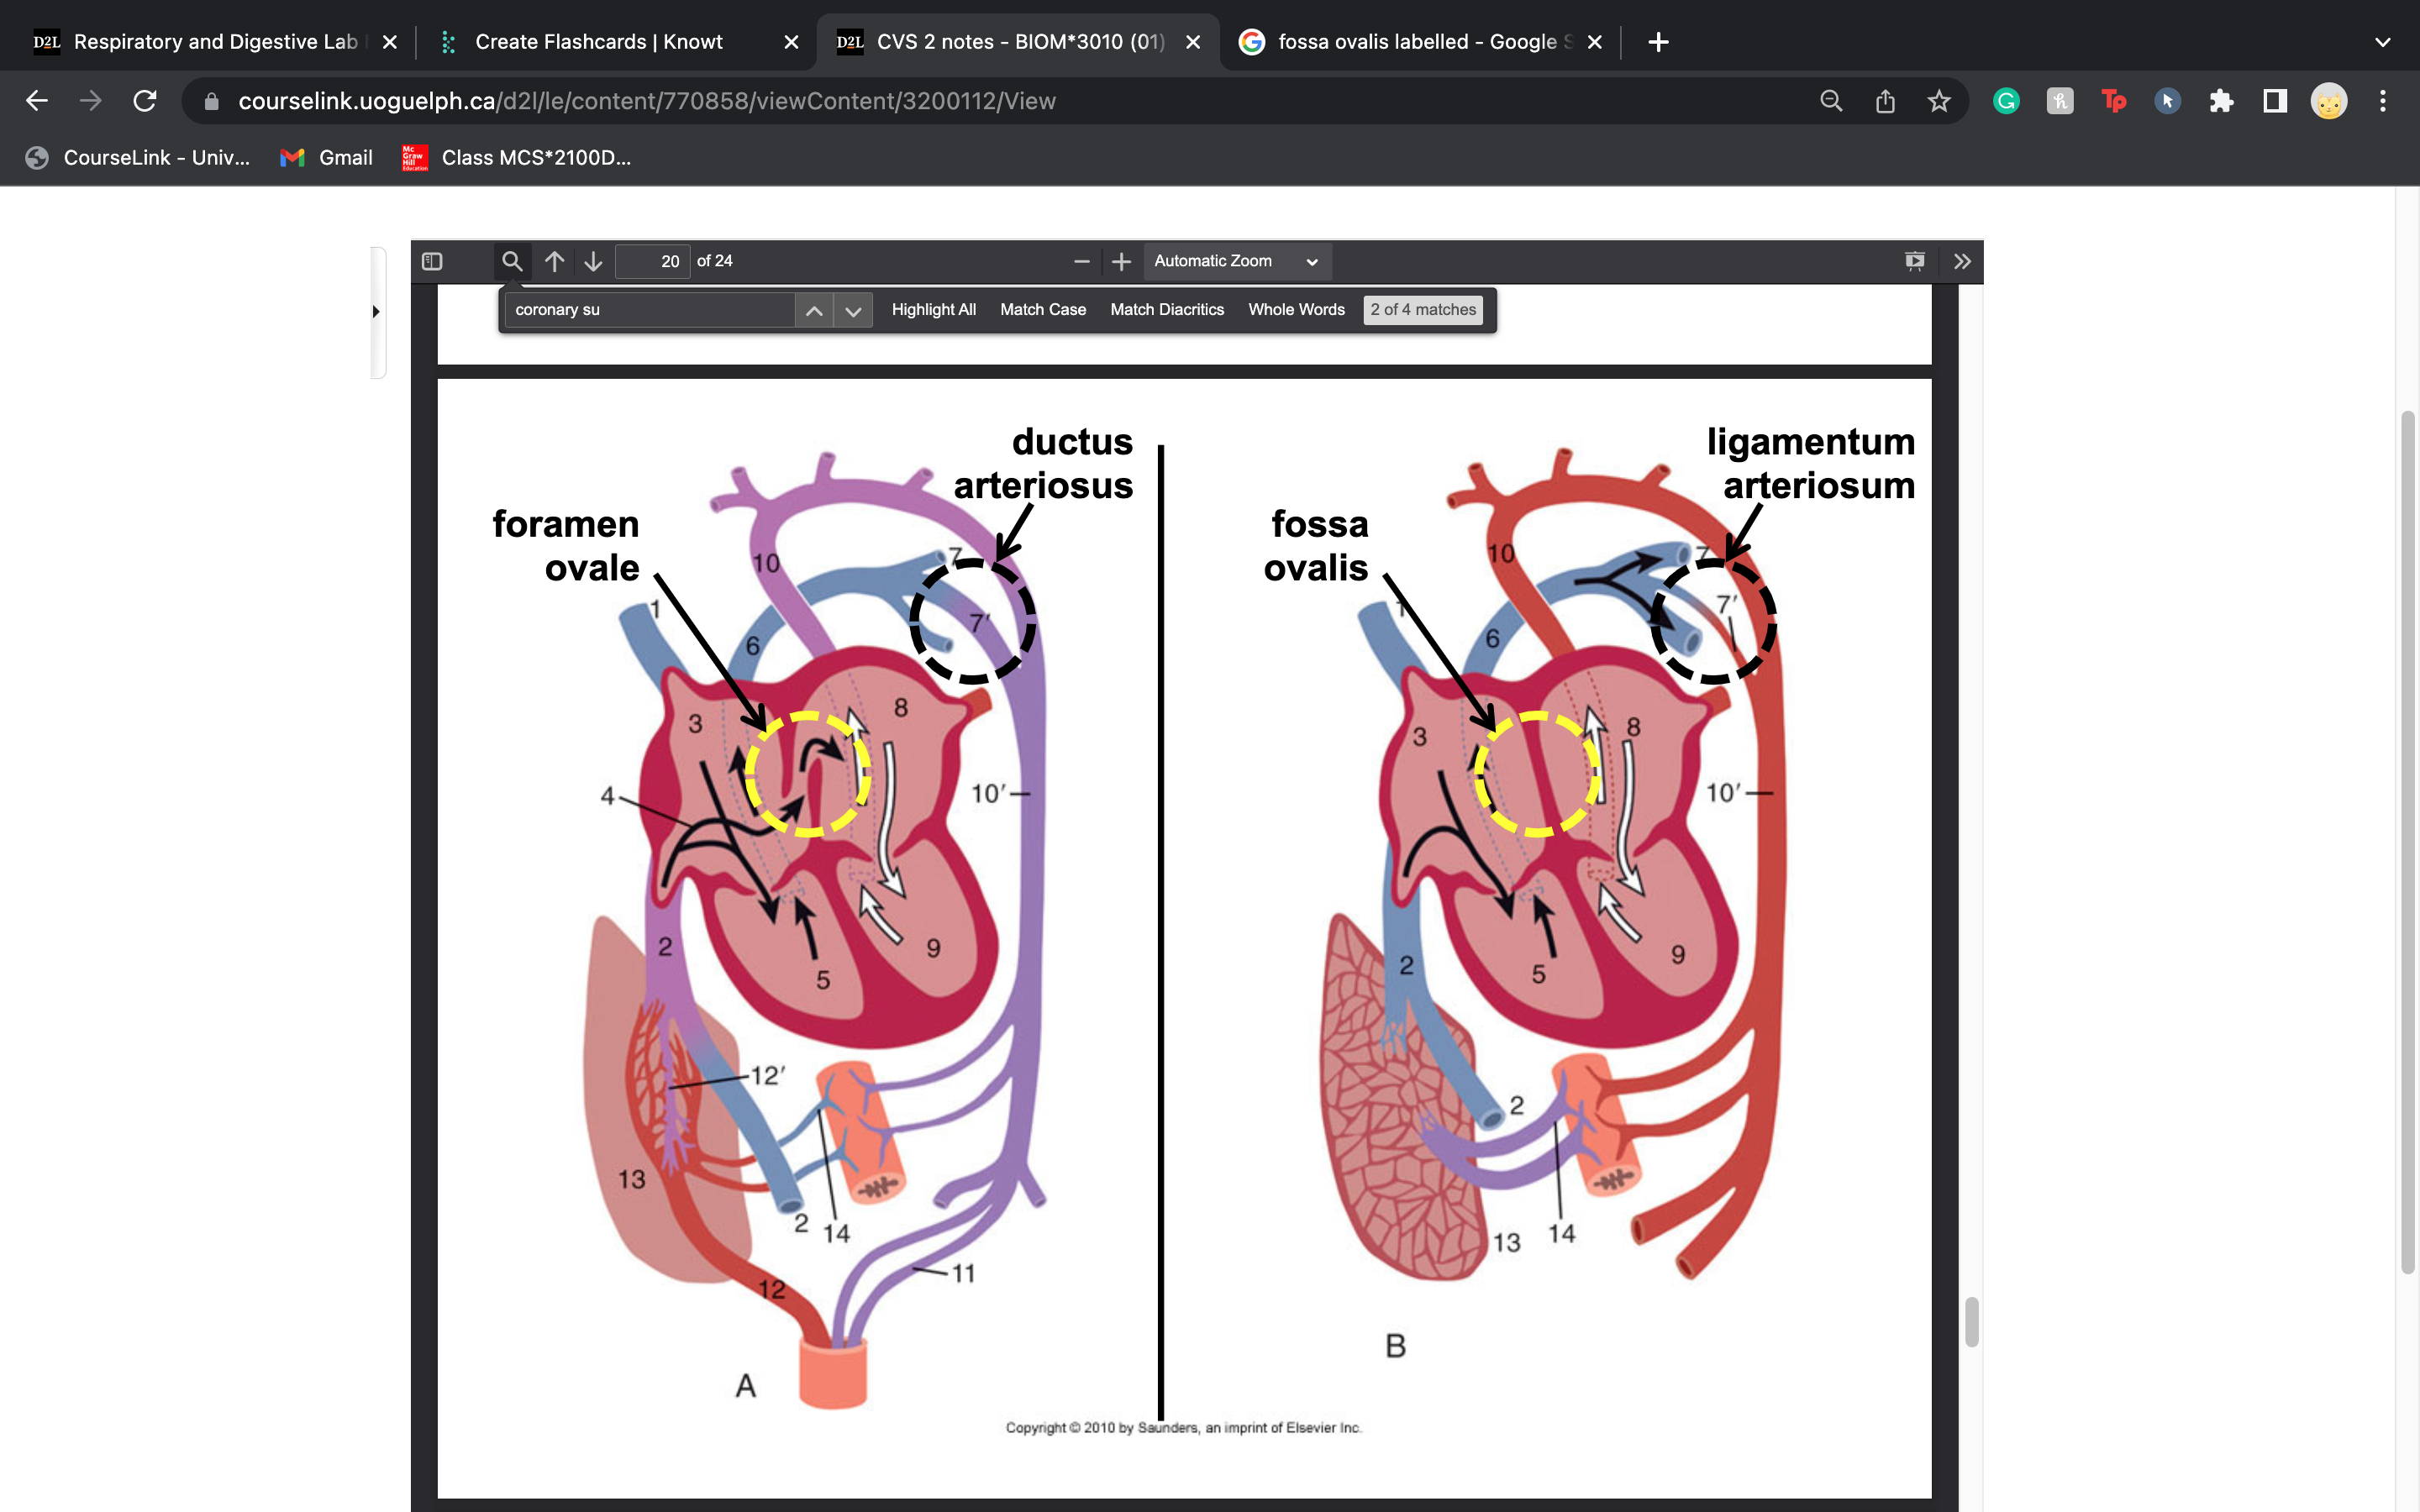
Task: Open the gray square extension icon
Action: click(x=2060, y=101)
